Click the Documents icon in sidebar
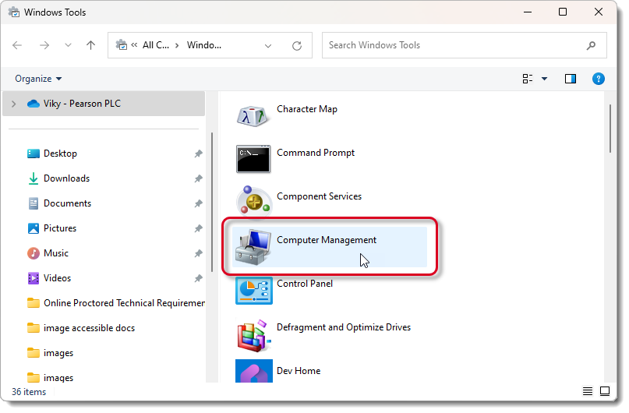Viewport: 629px width, 413px height. click(34, 205)
